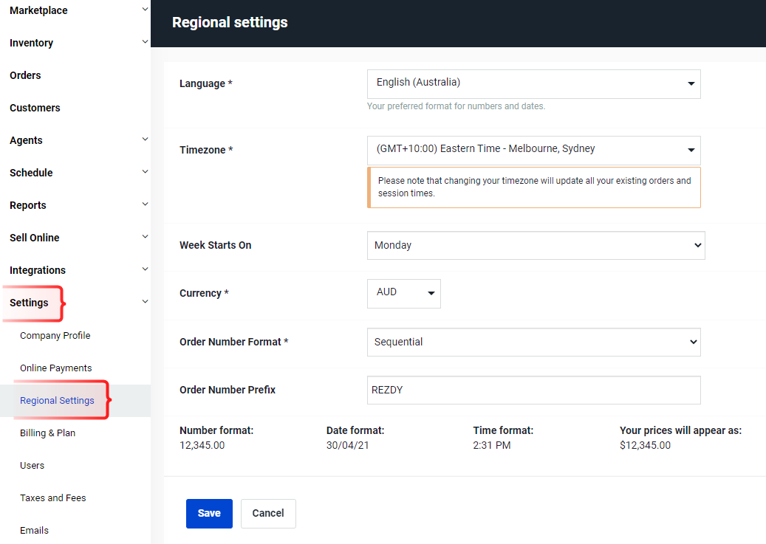Image resolution: width=766 pixels, height=544 pixels.
Task: Select 'Your preferred format for numbers' hint
Action: tap(456, 106)
